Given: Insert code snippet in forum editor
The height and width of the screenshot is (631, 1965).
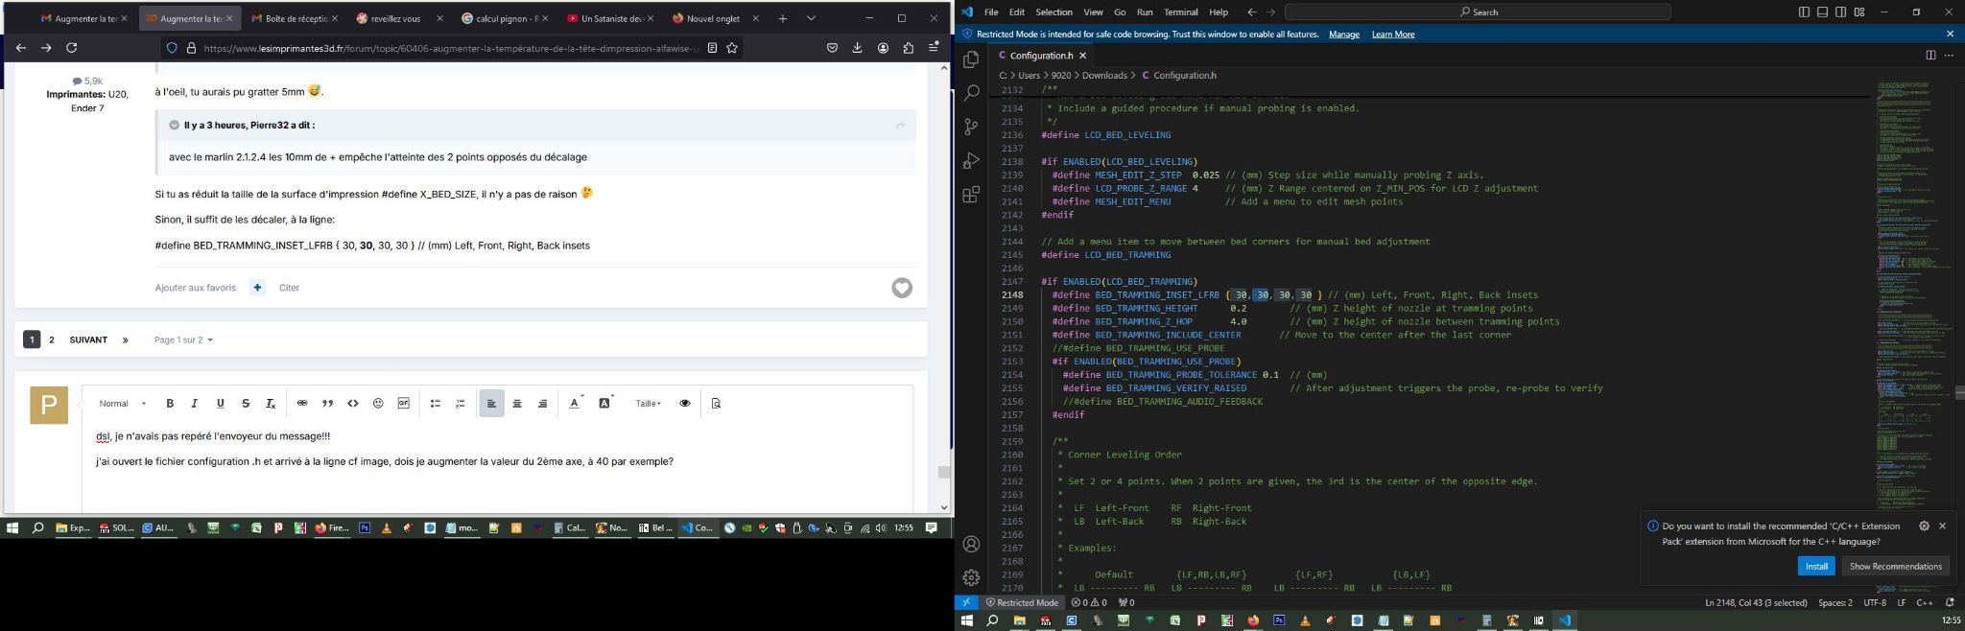Looking at the screenshot, I should (353, 404).
